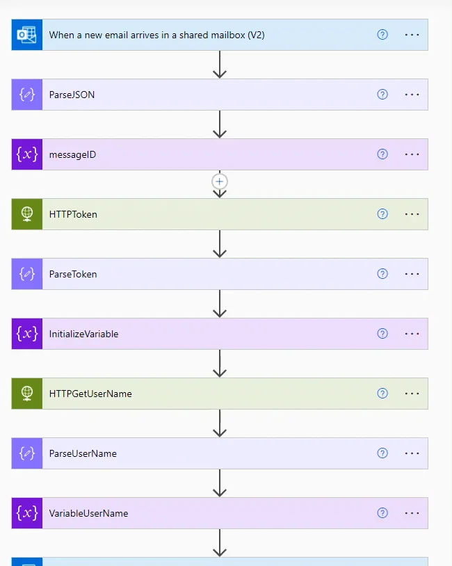
Task: Open the ellipsis menu on HTTPGetUserName
Action: pos(412,394)
